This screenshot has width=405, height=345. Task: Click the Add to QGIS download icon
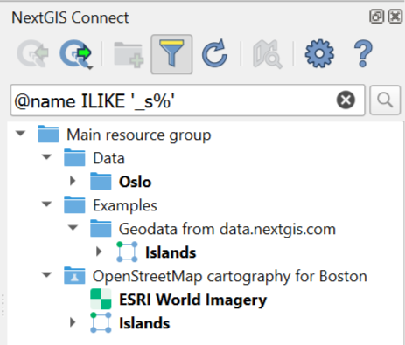(33, 54)
